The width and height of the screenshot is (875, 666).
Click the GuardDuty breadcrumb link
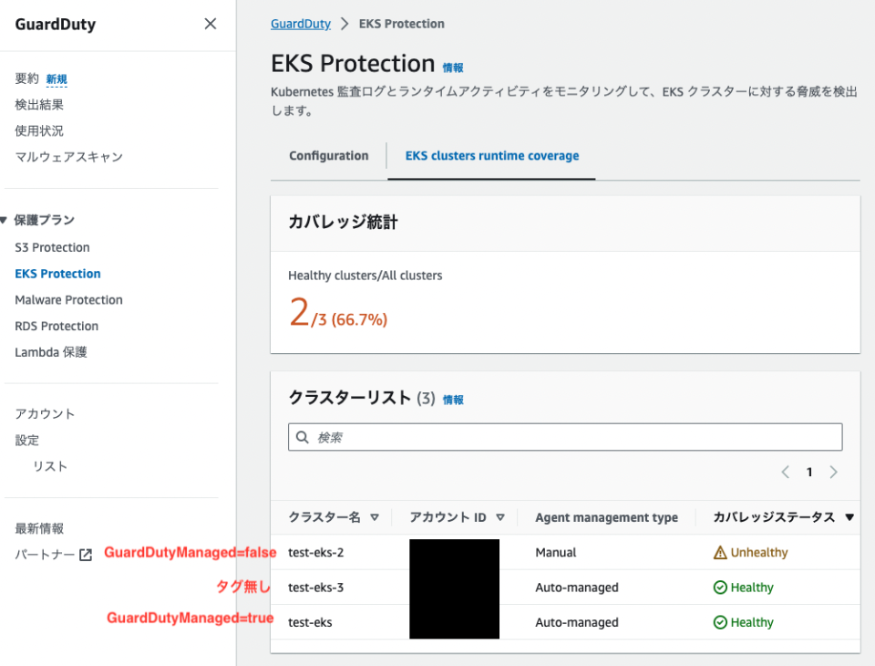pyautogui.click(x=300, y=23)
